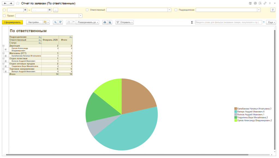Enable the Ответственный filter checkbox
This screenshot has width=279, height=158.
(87, 10)
